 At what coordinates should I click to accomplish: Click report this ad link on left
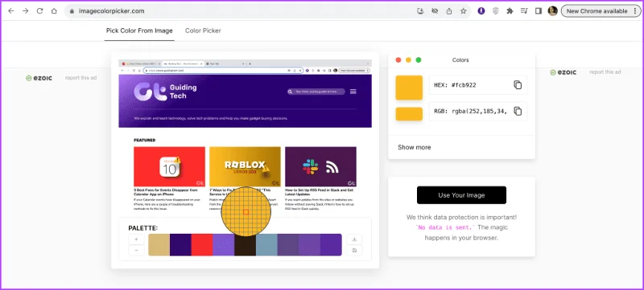point(81,78)
